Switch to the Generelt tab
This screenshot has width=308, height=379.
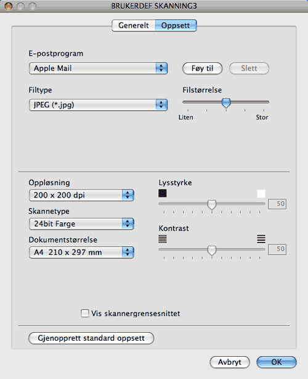click(134, 25)
